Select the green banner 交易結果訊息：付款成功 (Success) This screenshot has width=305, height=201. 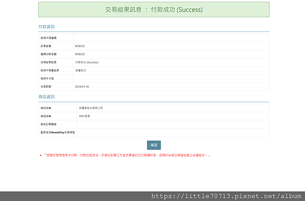click(154, 10)
